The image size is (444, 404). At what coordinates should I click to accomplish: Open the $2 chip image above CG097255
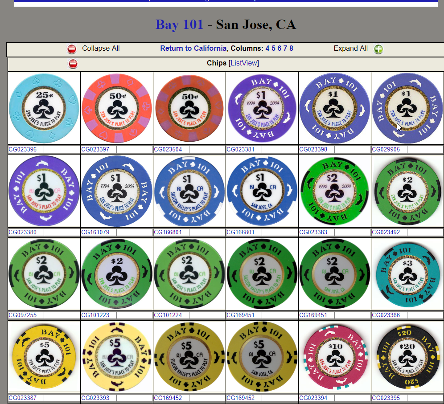coord(44,274)
